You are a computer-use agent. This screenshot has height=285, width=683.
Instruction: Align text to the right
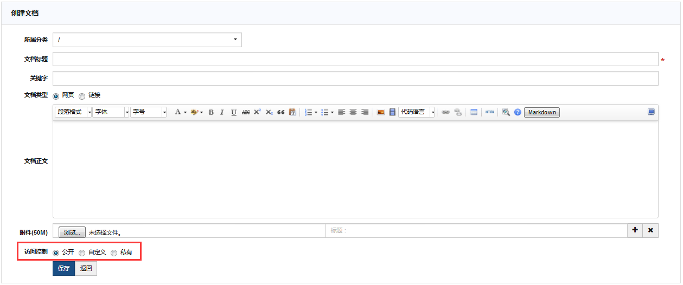point(365,112)
